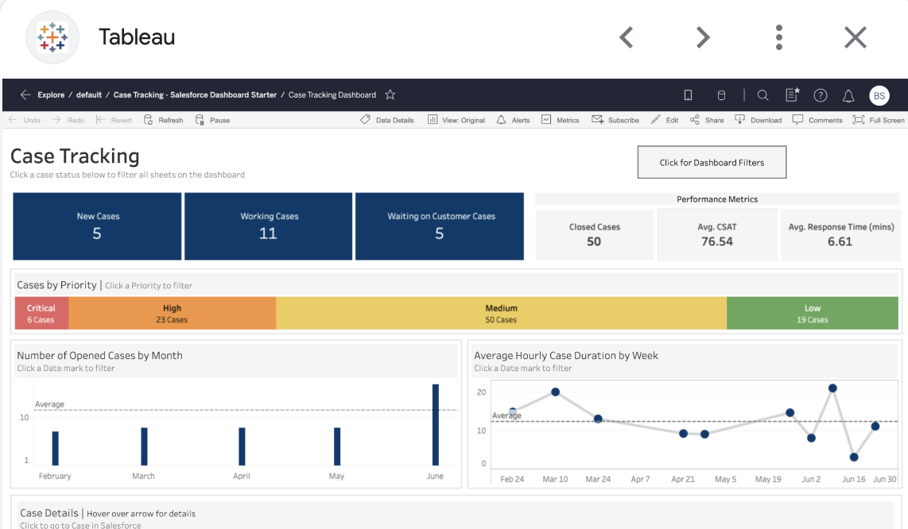Click the Case Details section heading
The height and width of the screenshot is (529, 908).
click(x=49, y=513)
